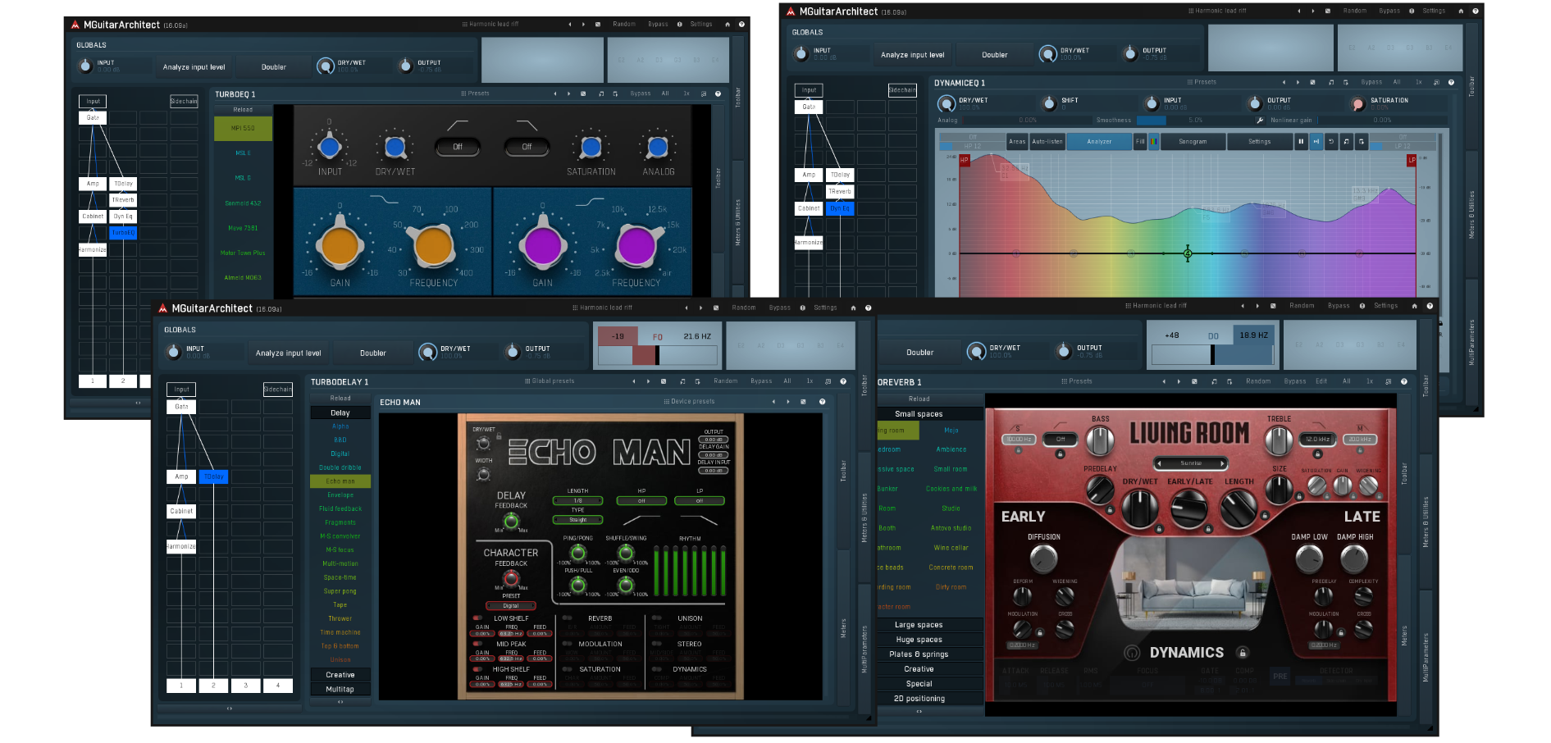
Task: Click next preset arrow in DynamicEQ header
Action: 1298,83
